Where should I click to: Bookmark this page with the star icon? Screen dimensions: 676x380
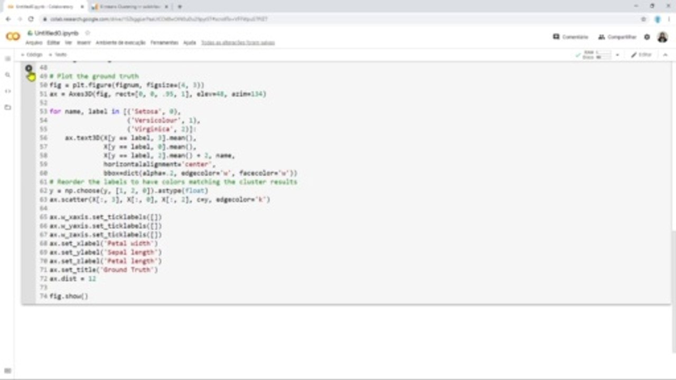(643, 19)
